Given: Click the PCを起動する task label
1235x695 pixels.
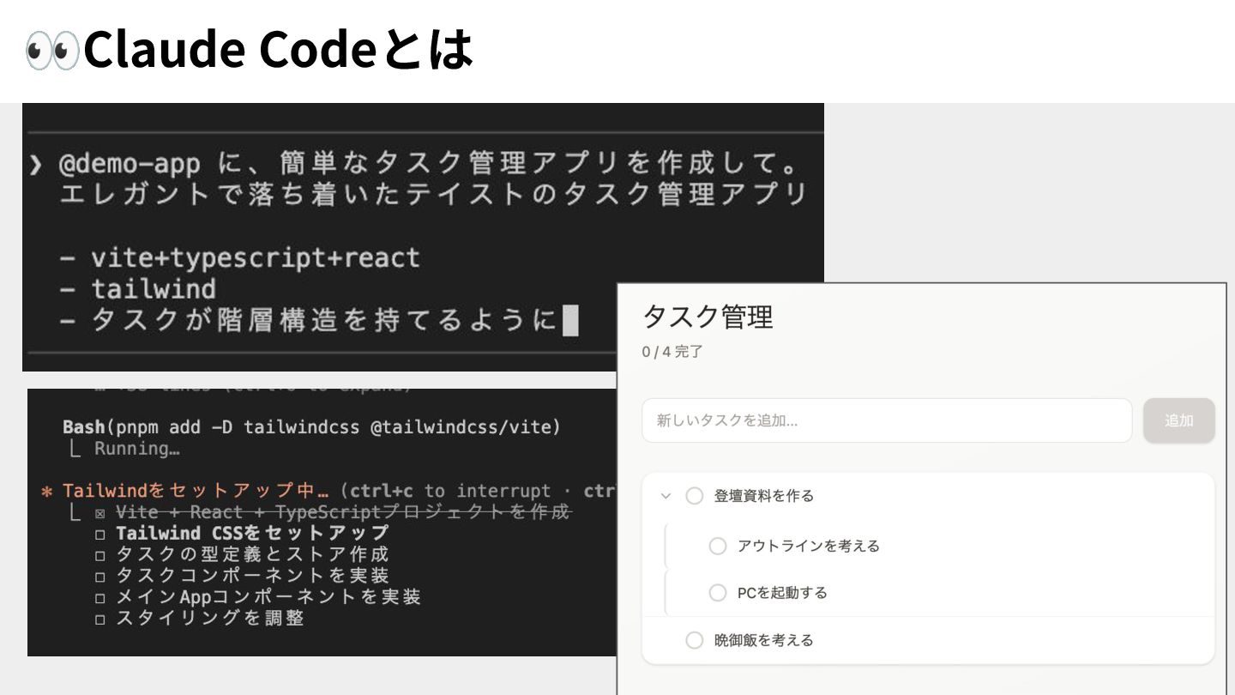Looking at the screenshot, I should click(782, 593).
